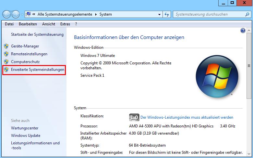Viewport: 253px width, 158px height.
Task: Open Leistungsinformationen und -tools link
Action: click(35, 145)
